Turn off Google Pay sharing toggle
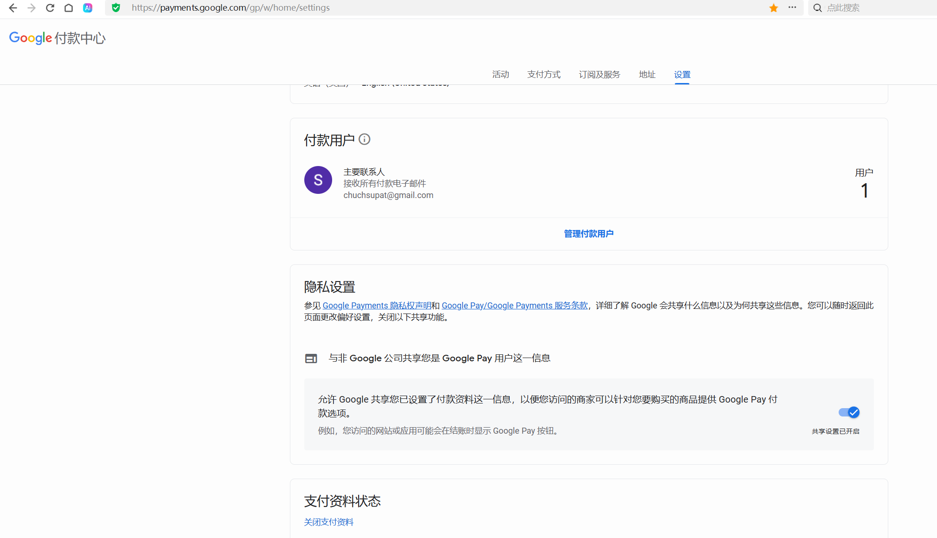The height and width of the screenshot is (538, 937). (849, 412)
